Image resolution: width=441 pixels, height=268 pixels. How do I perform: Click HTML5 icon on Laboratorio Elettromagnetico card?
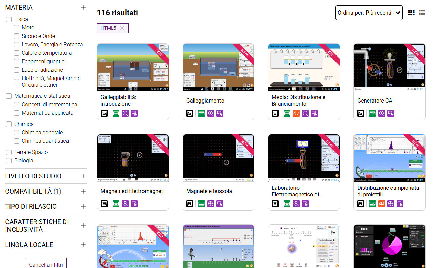[x=275, y=204]
